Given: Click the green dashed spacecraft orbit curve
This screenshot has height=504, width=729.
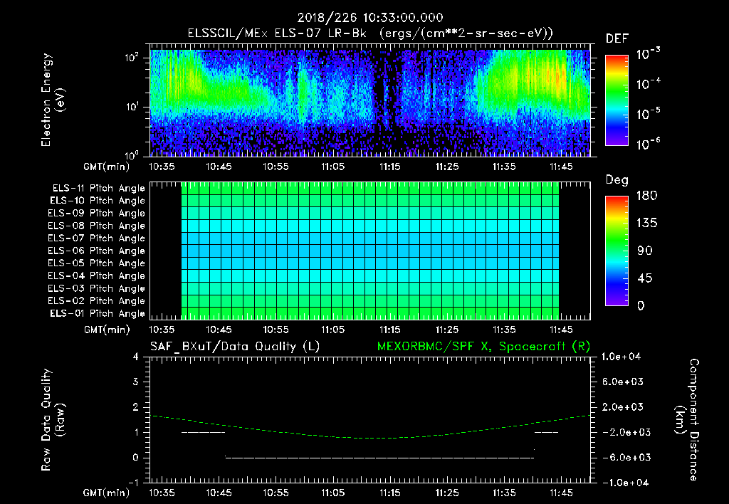Looking at the screenshot, I should pyautogui.click(x=370, y=438).
